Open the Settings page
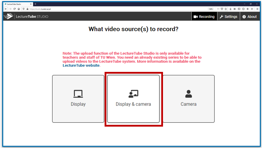Image resolution: width=262 pixels, height=148 pixels. click(x=228, y=16)
